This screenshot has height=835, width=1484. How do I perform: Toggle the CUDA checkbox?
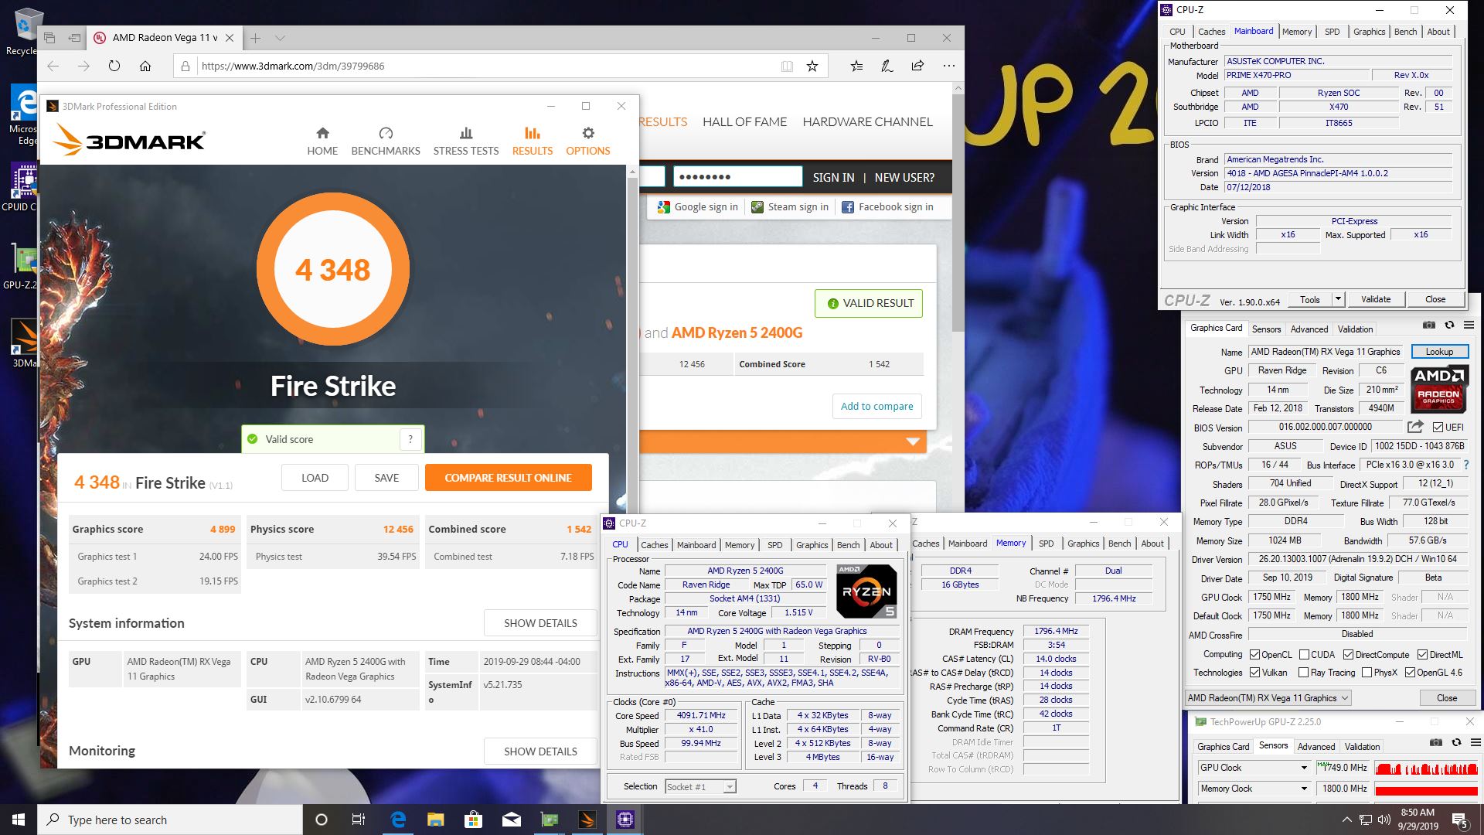(1304, 655)
